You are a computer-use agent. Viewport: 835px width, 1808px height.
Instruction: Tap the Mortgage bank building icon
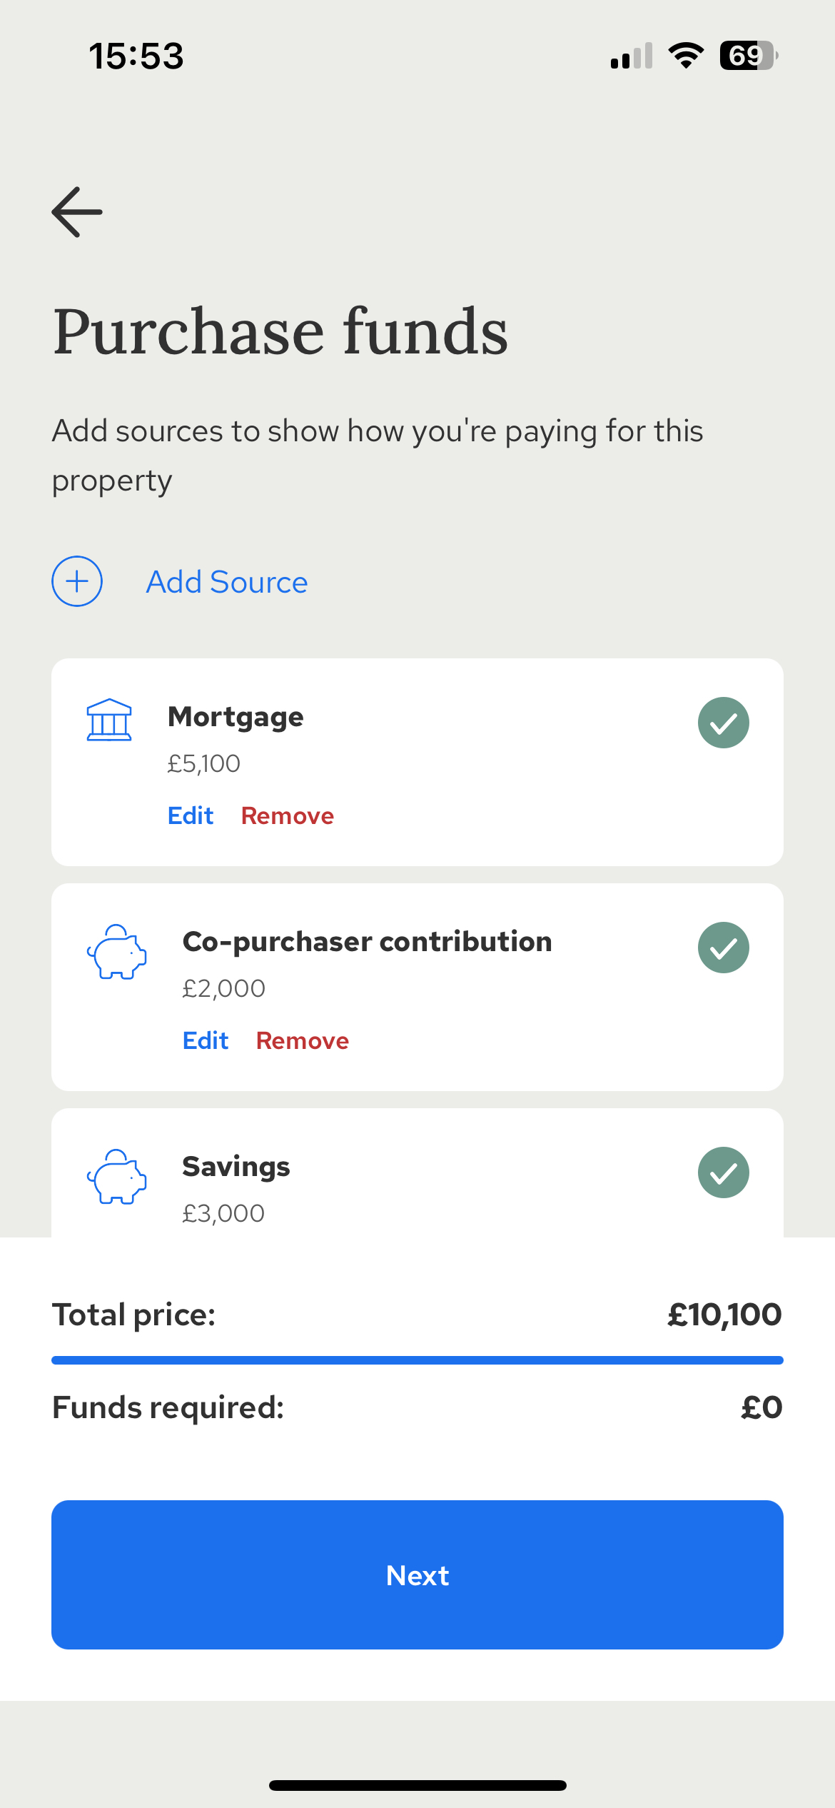109,720
